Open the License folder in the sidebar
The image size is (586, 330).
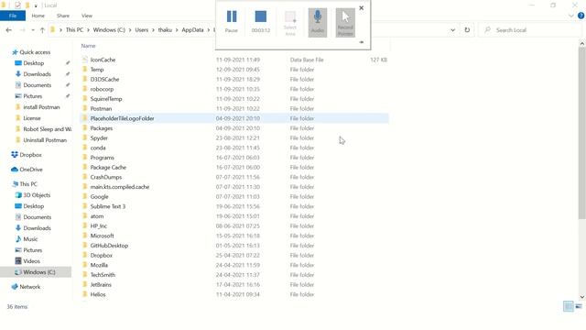click(32, 118)
